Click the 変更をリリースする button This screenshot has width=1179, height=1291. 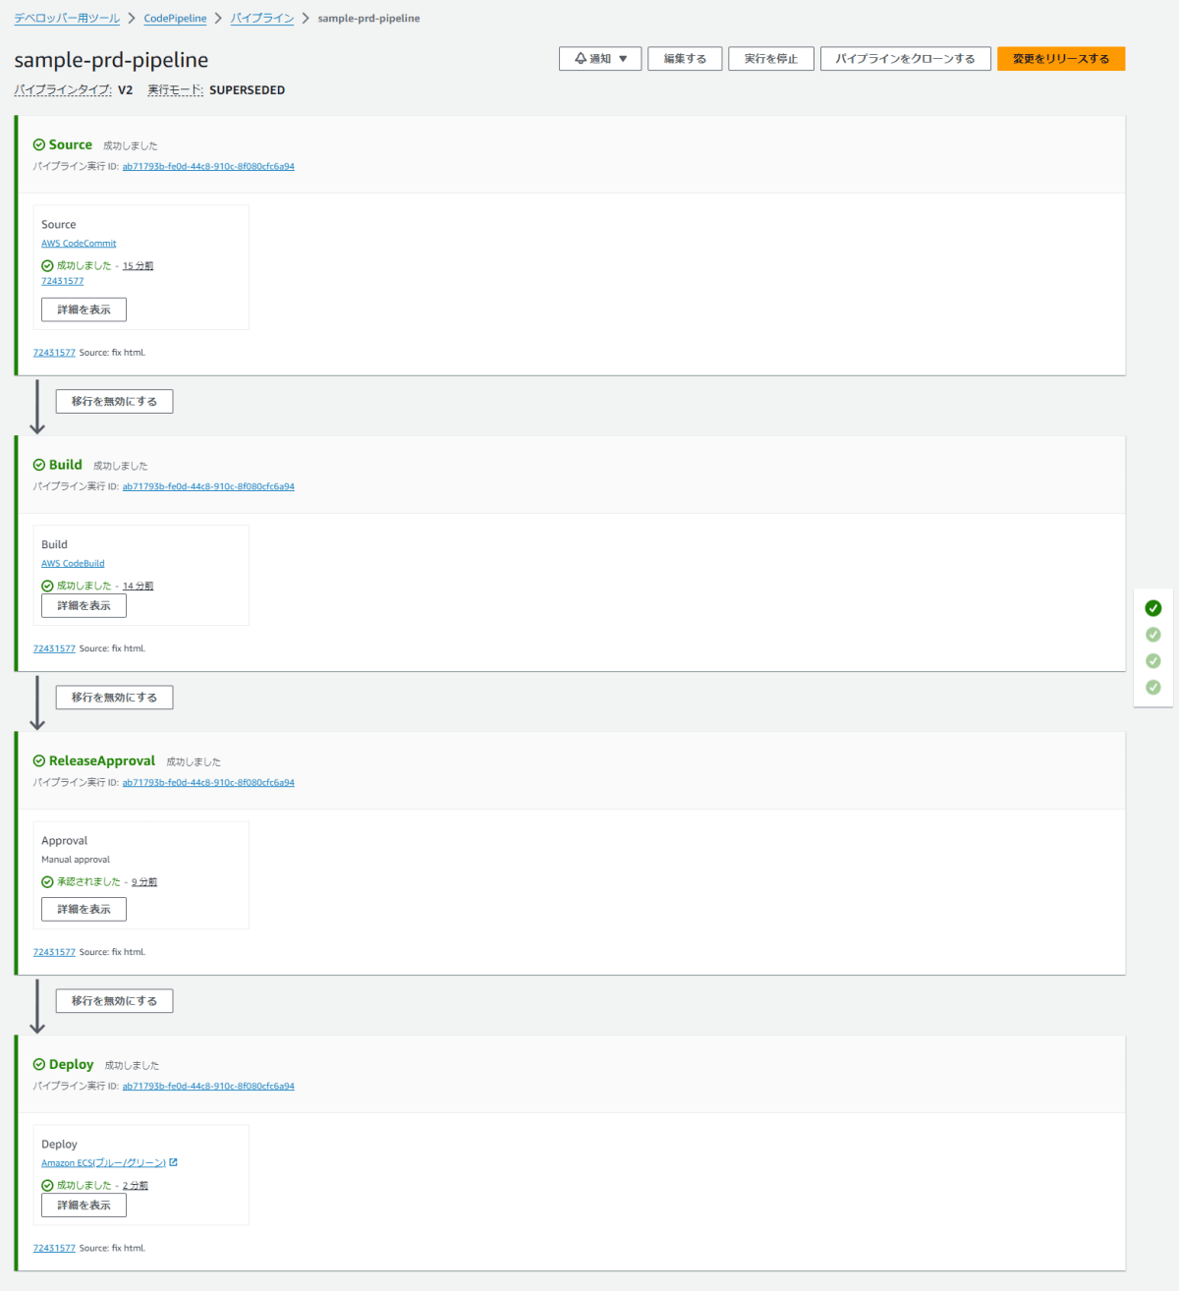tap(1061, 58)
